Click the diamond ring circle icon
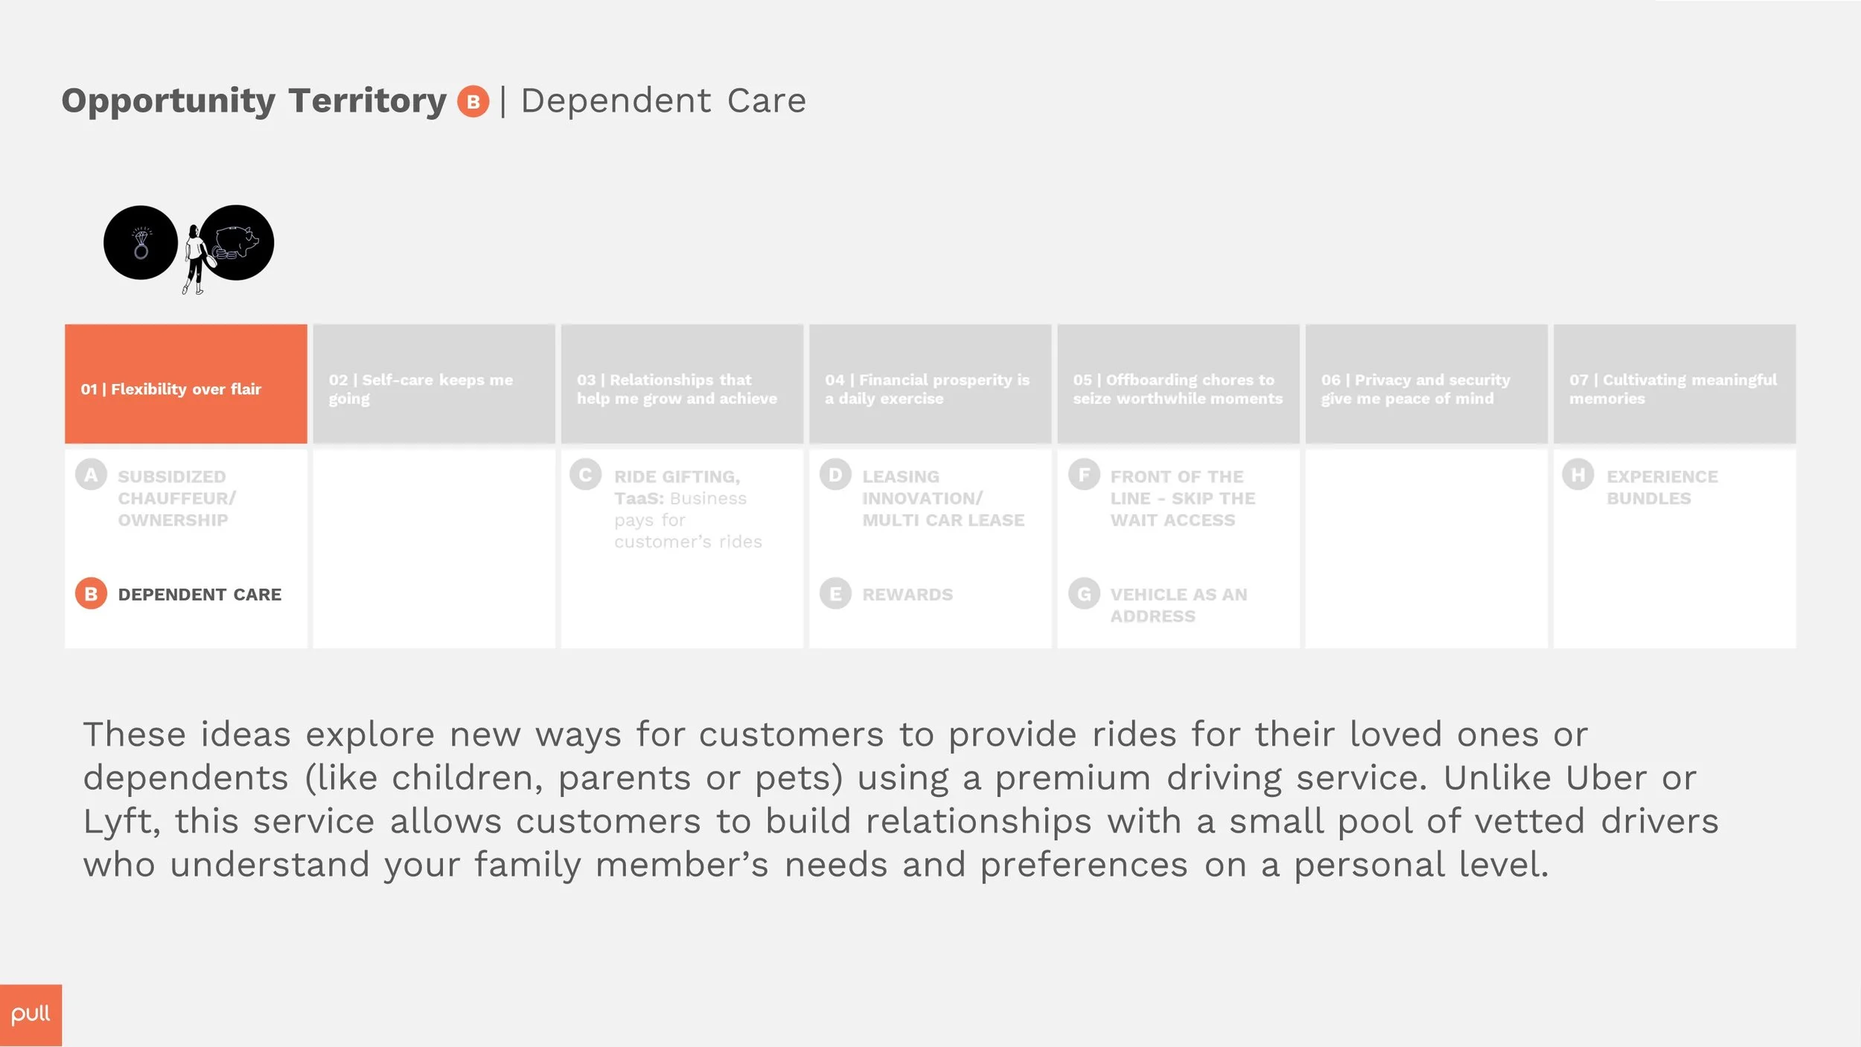Screen dimensions: 1861x1047 click(141, 243)
